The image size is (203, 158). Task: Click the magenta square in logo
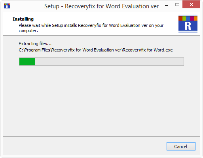click(x=192, y=19)
